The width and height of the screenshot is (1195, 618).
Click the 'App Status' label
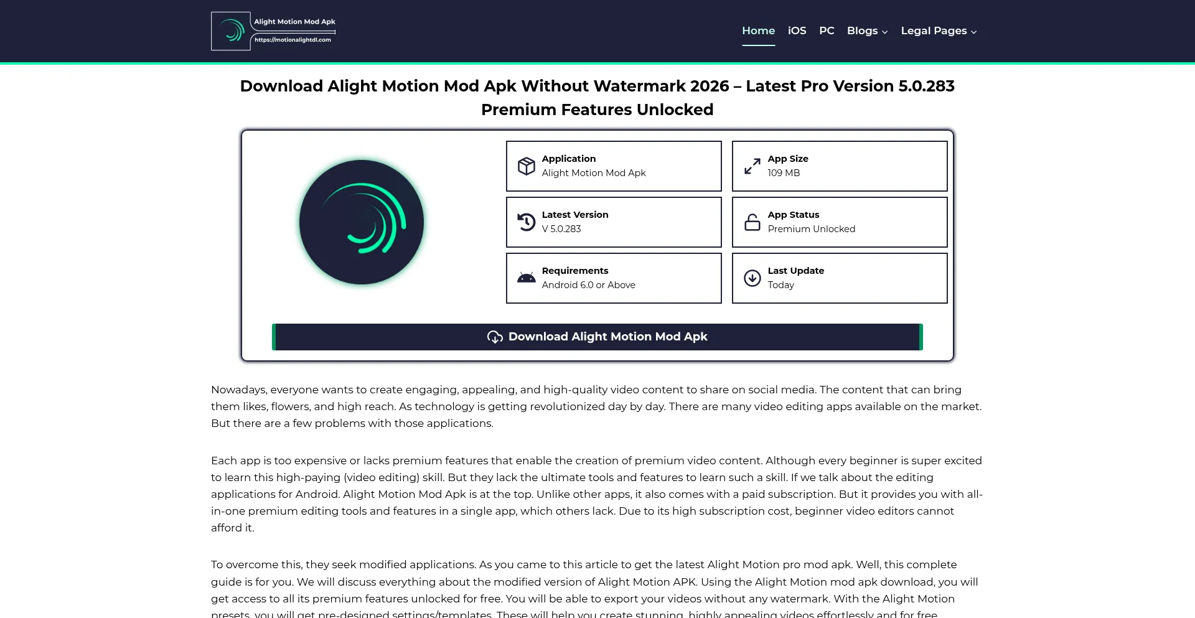tap(794, 215)
